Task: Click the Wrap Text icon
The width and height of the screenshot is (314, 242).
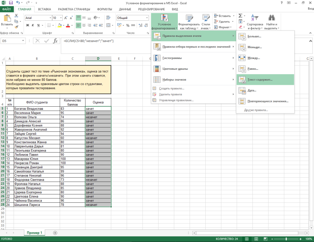Action: click(108, 18)
